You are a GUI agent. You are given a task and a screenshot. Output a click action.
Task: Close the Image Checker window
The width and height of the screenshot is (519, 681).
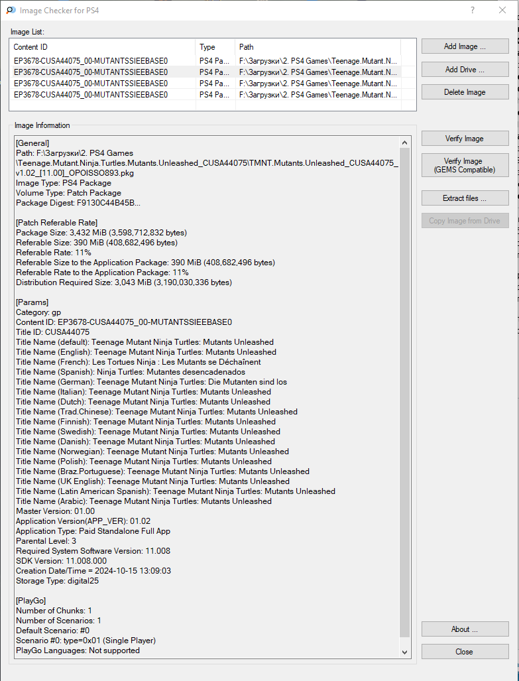(502, 11)
